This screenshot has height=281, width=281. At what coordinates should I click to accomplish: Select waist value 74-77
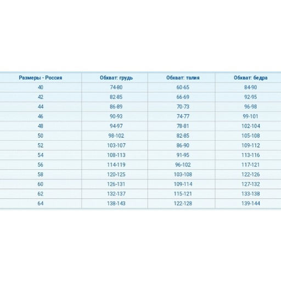pos(183,116)
